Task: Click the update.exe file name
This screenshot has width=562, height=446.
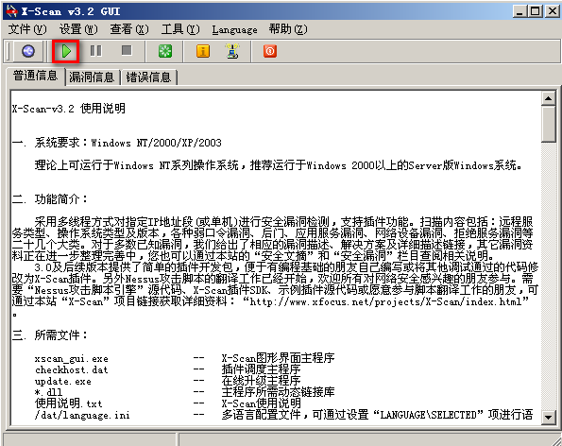Action: (63, 381)
